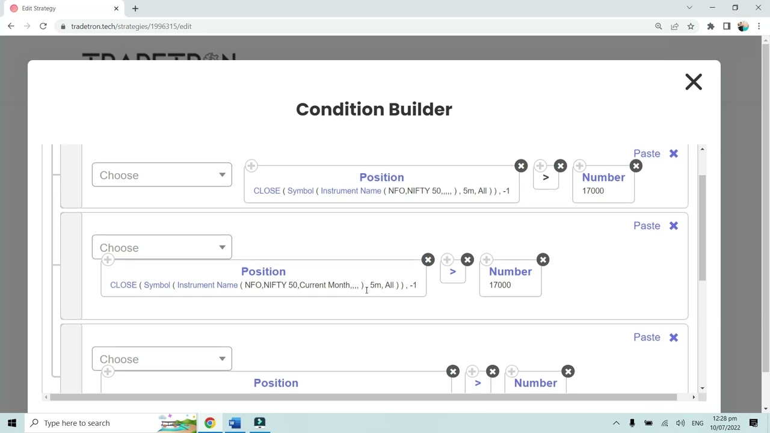This screenshot has height=433, width=770.
Task: Remove second row Position block via X
Action: tap(428, 260)
